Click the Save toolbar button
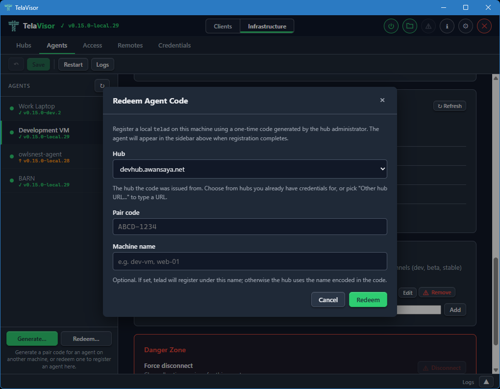The width and height of the screenshot is (500, 389). tap(38, 64)
